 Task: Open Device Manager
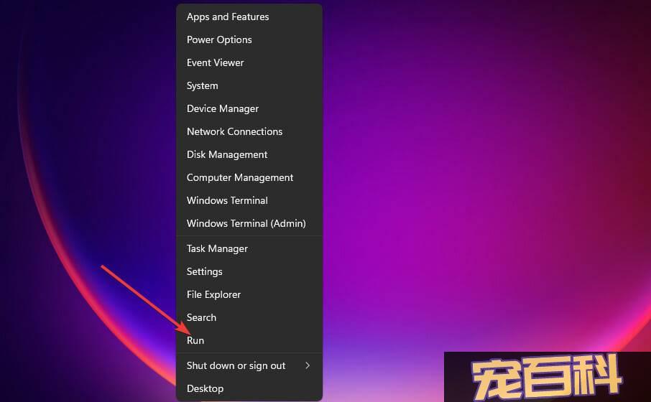click(249, 108)
